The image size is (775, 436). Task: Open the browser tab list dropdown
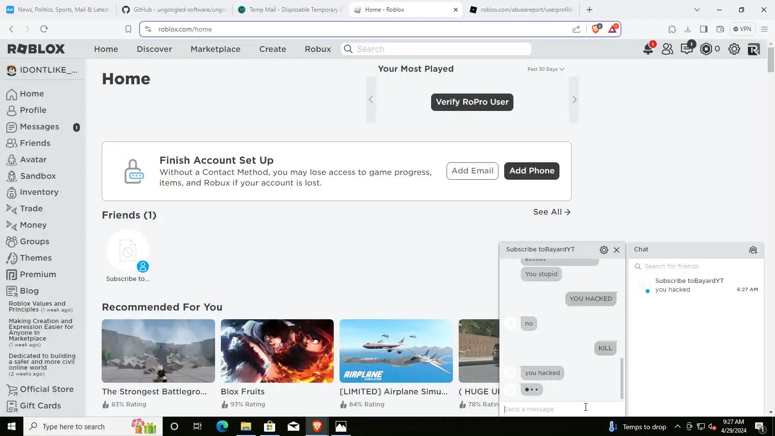click(x=697, y=10)
